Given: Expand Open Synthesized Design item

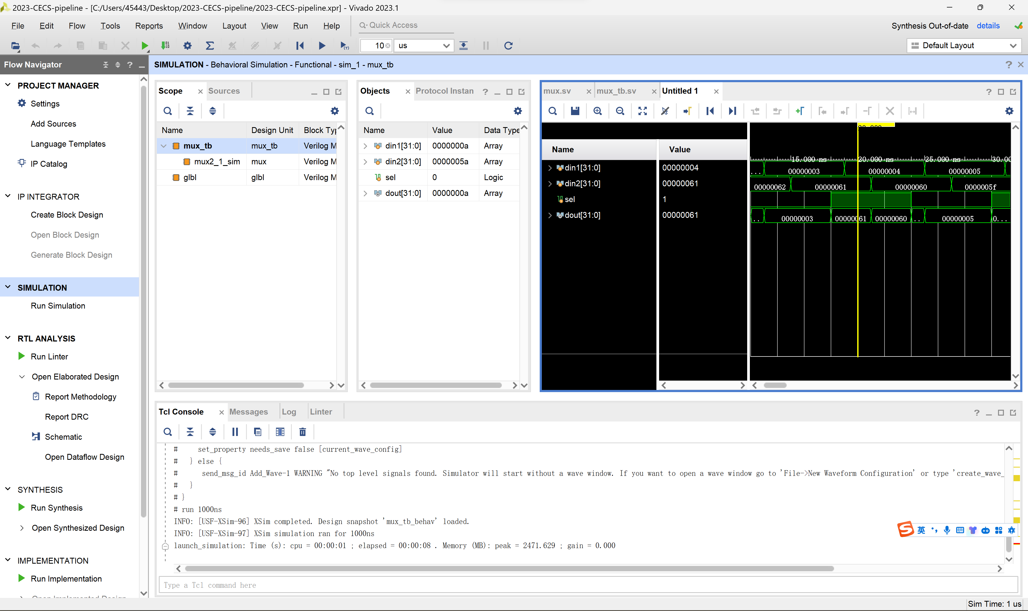Looking at the screenshot, I should point(21,528).
